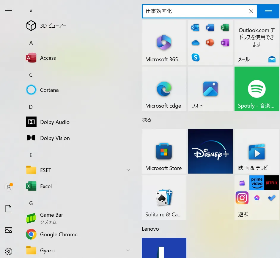This screenshot has height=258, width=280.
Task: Click the 探る group heading
Action: [147, 120]
